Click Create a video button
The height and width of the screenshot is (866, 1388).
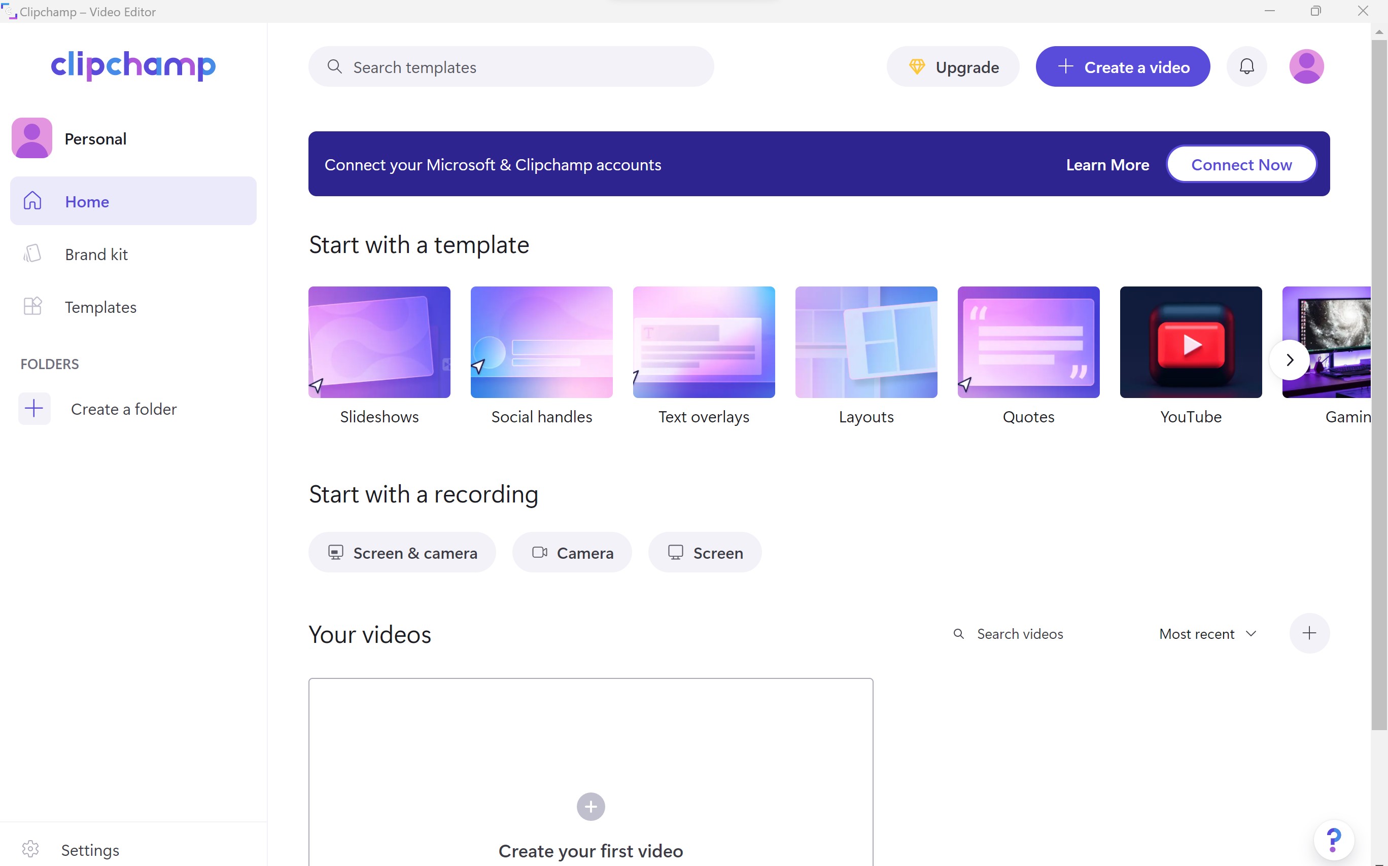click(1122, 66)
